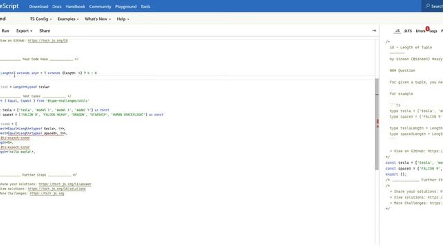Screen dimensions: 443x249
Task: Open the Errors tab
Action: (x=420, y=31)
